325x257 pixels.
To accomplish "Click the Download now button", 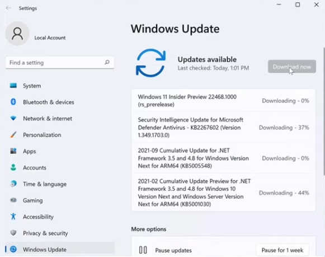I will point(292,67).
